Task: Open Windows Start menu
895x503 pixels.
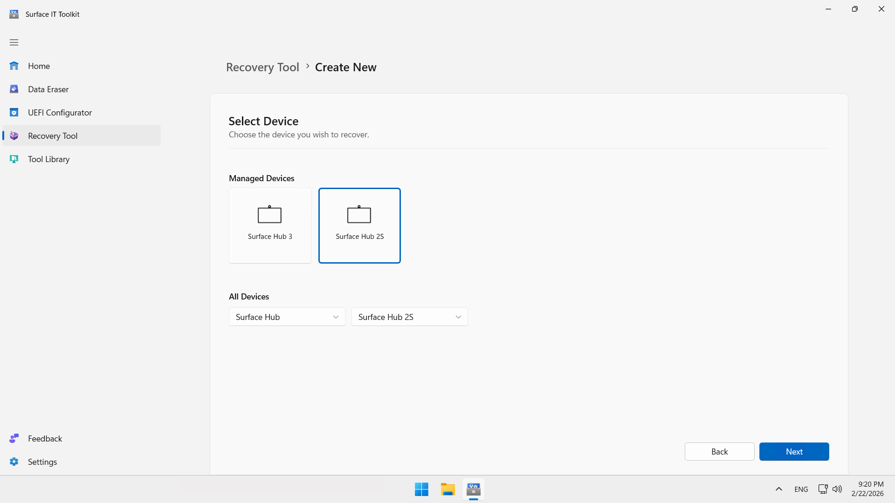Action: 421,489
